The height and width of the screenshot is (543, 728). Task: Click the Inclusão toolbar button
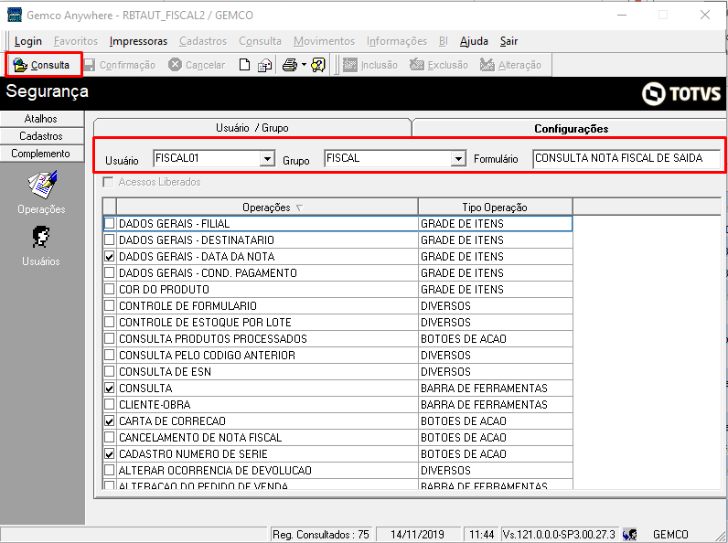pyautogui.click(x=370, y=65)
